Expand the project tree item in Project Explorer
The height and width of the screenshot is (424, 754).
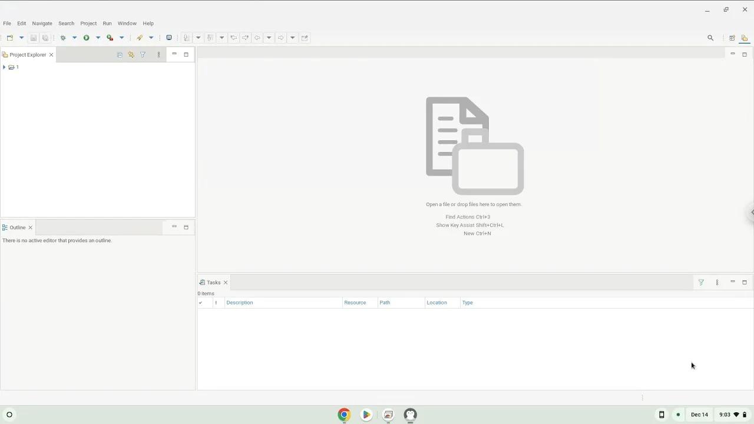tap(4, 67)
